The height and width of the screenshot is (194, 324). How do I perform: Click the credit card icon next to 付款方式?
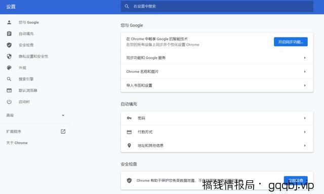(x=129, y=132)
